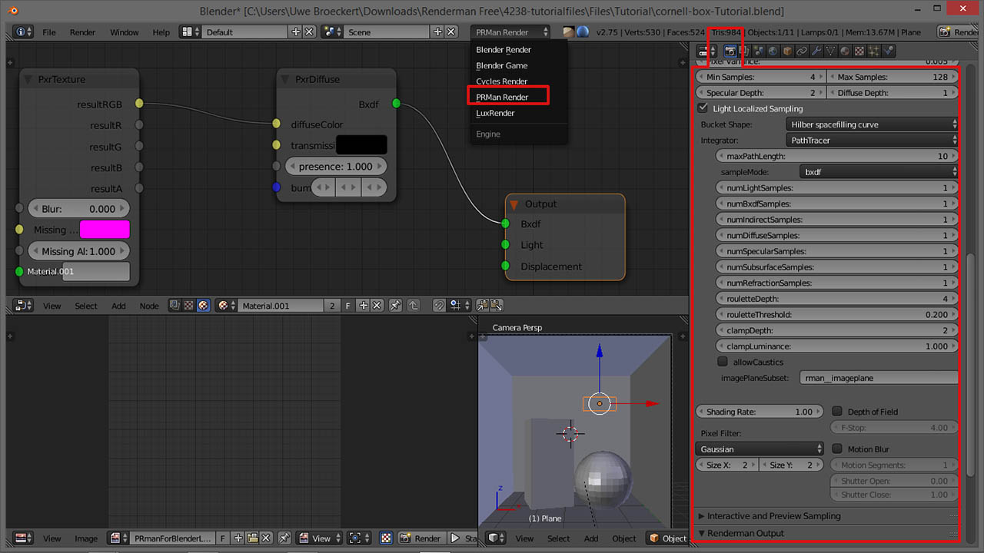Open the Window menu
Viewport: 984px width, 553px height.
coord(125,32)
